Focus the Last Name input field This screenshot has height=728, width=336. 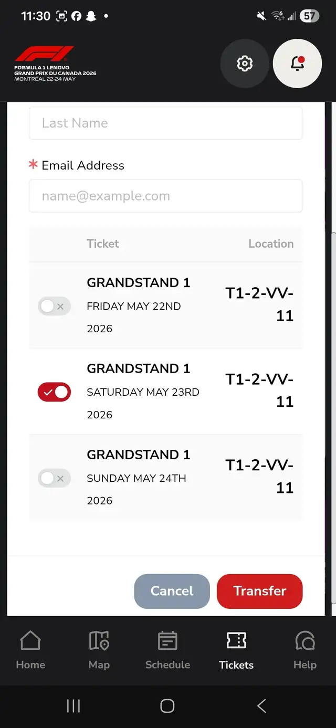tap(165, 123)
